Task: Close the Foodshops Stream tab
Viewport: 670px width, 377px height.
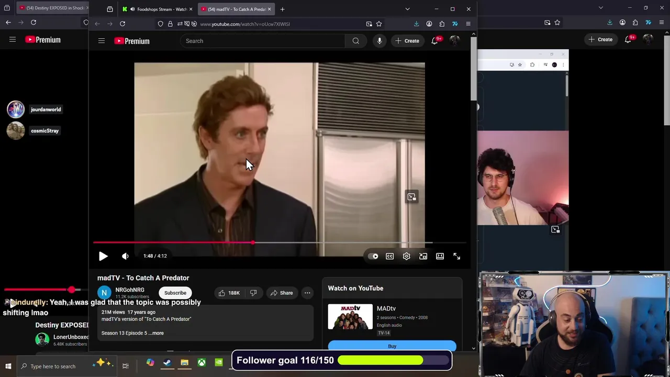Action: (191, 9)
